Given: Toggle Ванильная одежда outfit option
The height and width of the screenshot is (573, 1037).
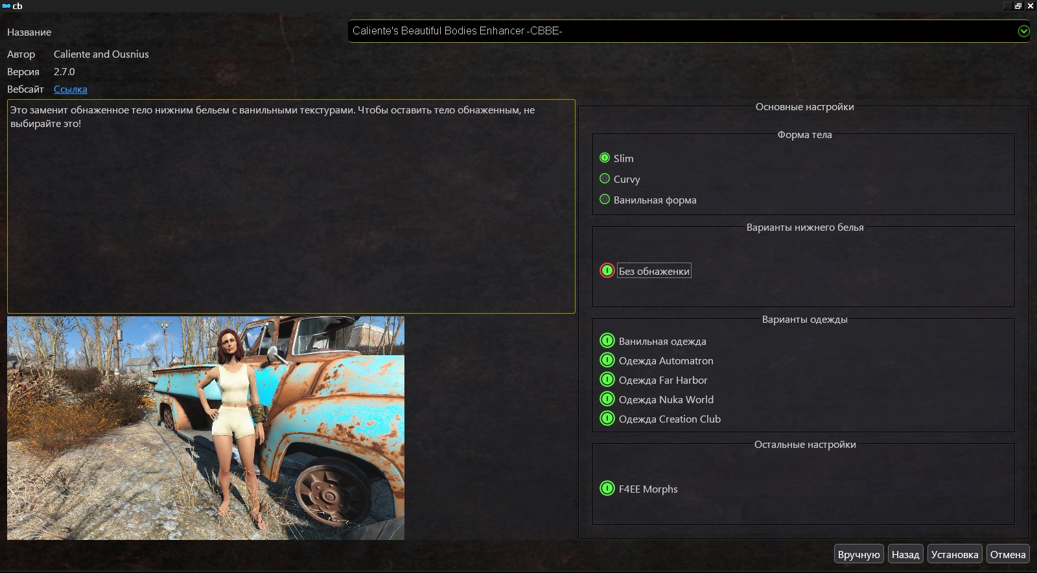Looking at the screenshot, I should (x=653, y=341).
